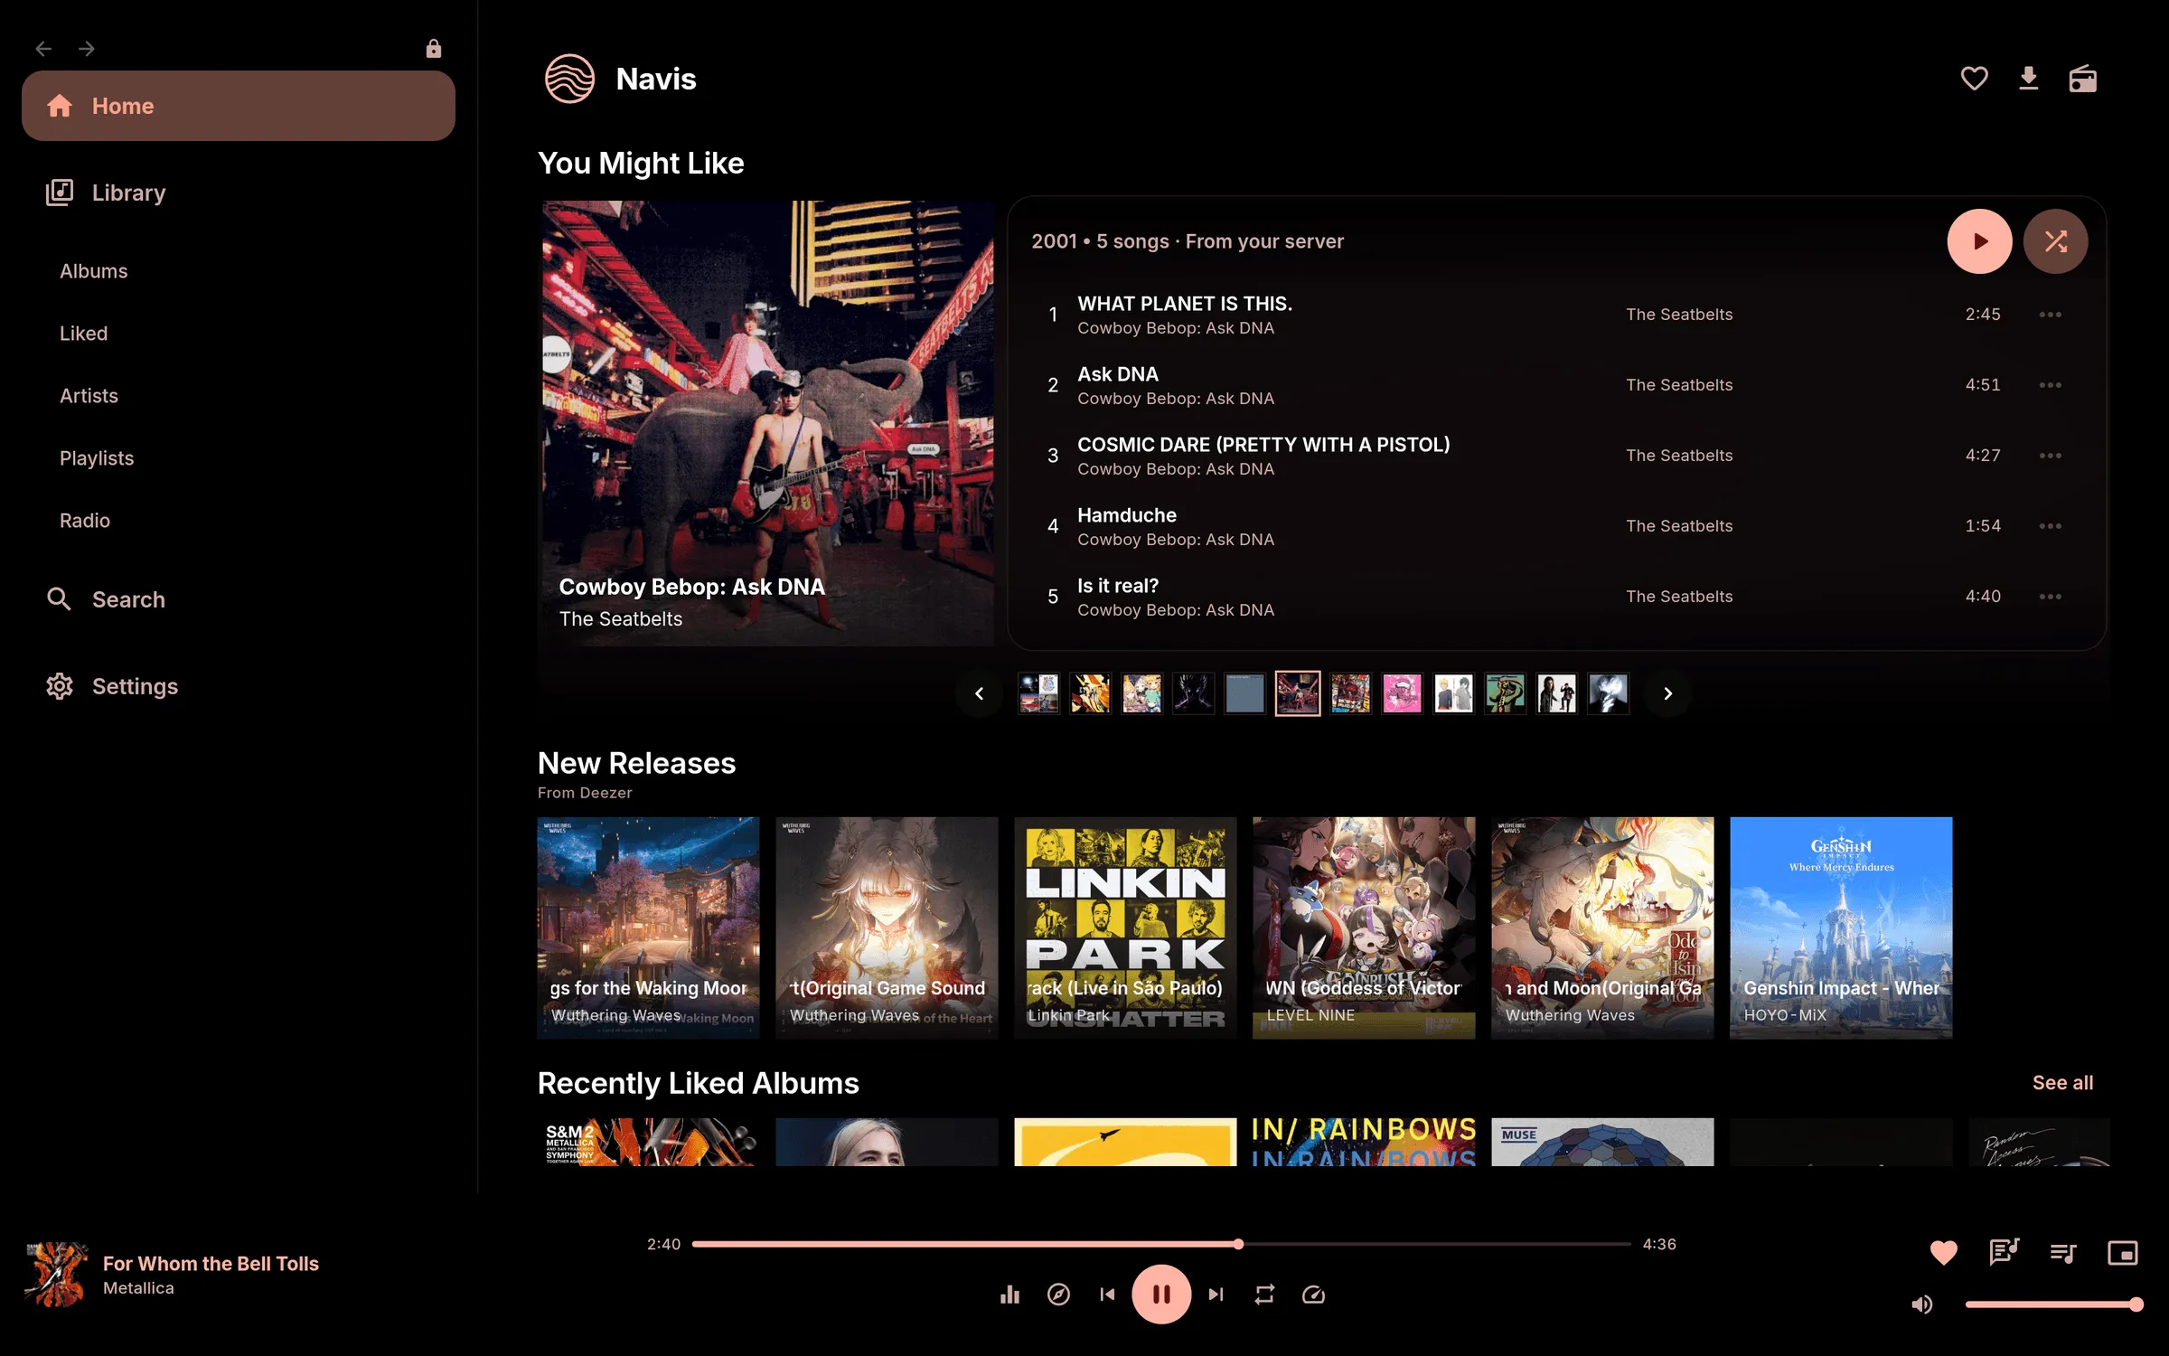Toggle repeat mode
The height and width of the screenshot is (1356, 2169).
pos(1264,1295)
